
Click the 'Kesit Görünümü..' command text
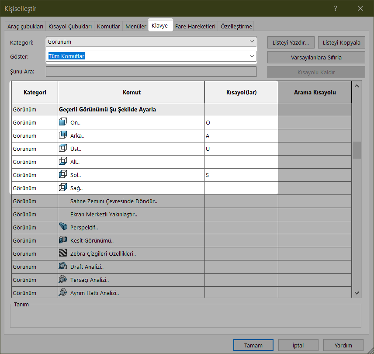click(92, 241)
